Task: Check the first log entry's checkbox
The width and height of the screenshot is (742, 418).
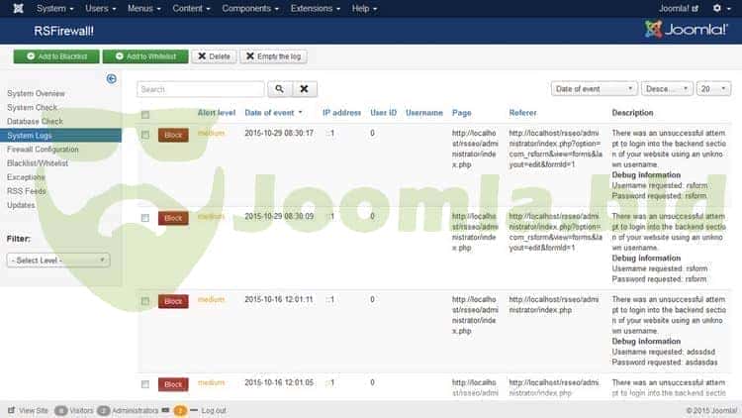Action: click(x=145, y=134)
